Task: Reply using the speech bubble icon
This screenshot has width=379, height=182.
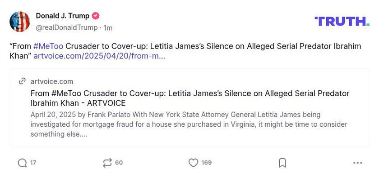Action: [22, 163]
